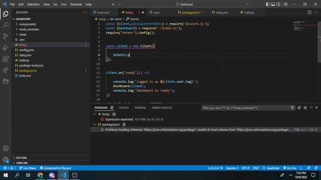Open the Search view in activity bar
Viewport: 321px width, 180px height.
(x=6, y=25)
